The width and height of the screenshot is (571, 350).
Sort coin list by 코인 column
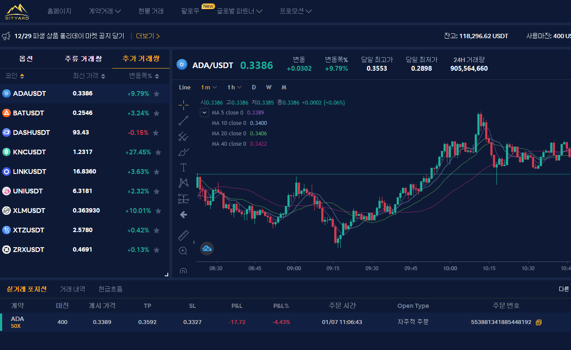tap(15, 76)
